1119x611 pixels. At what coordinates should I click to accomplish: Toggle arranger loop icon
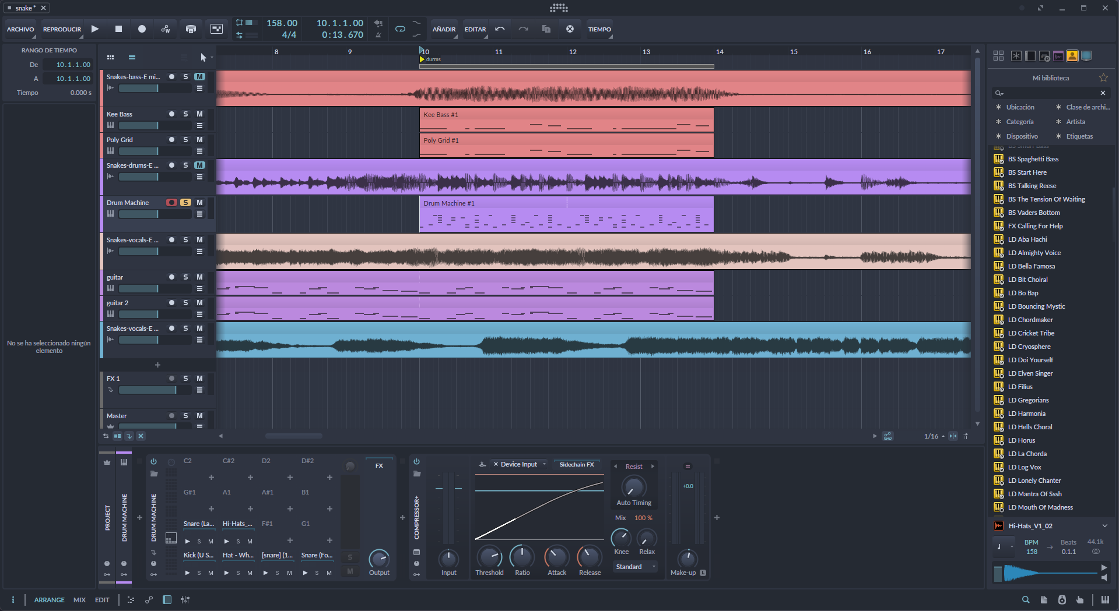pos(400,29)
